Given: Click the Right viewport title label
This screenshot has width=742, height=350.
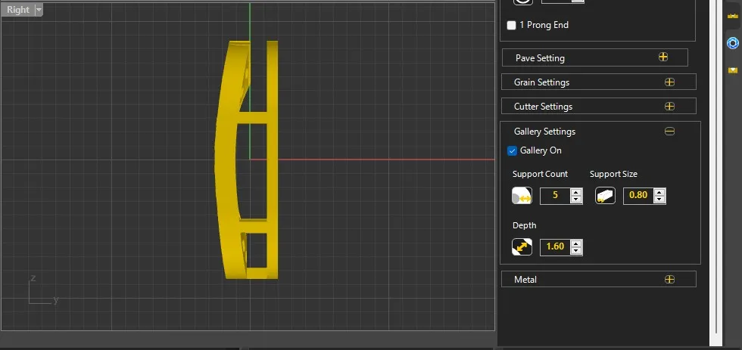Looking at the screenshot, I should [18, 10].
